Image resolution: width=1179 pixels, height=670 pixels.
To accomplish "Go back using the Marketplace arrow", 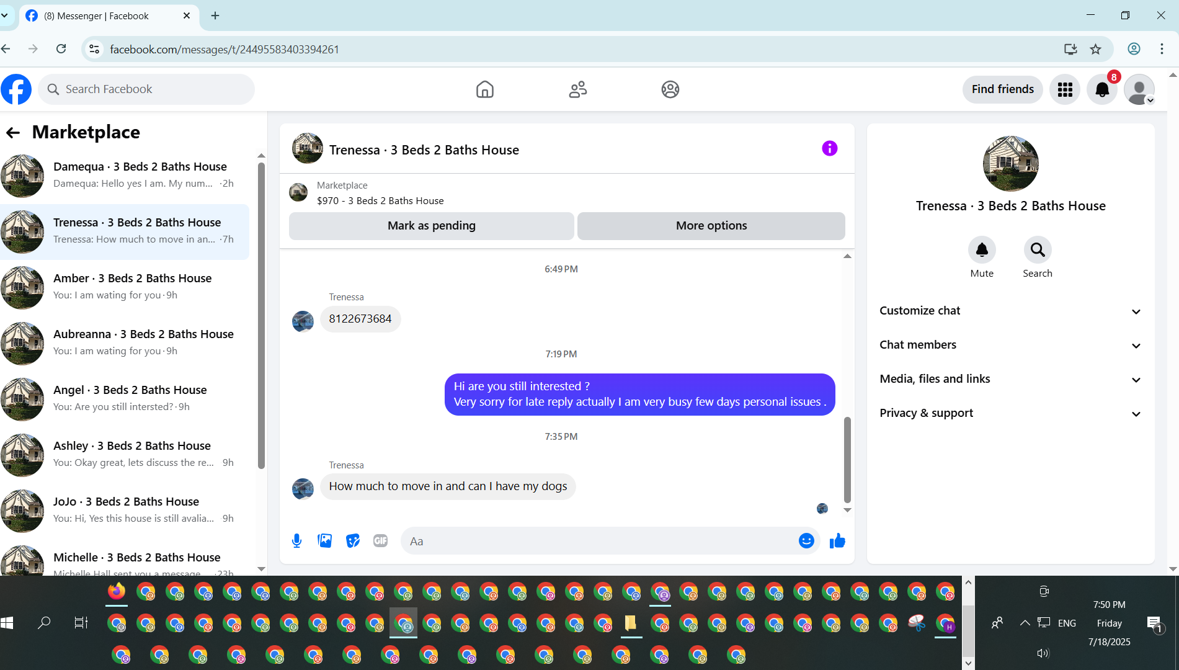I will [x=13, y=132].
